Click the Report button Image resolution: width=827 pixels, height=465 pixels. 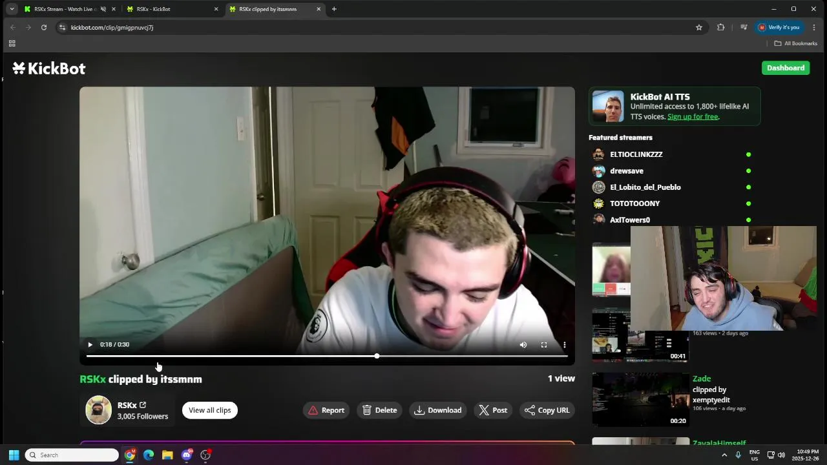tap(326, 410)
